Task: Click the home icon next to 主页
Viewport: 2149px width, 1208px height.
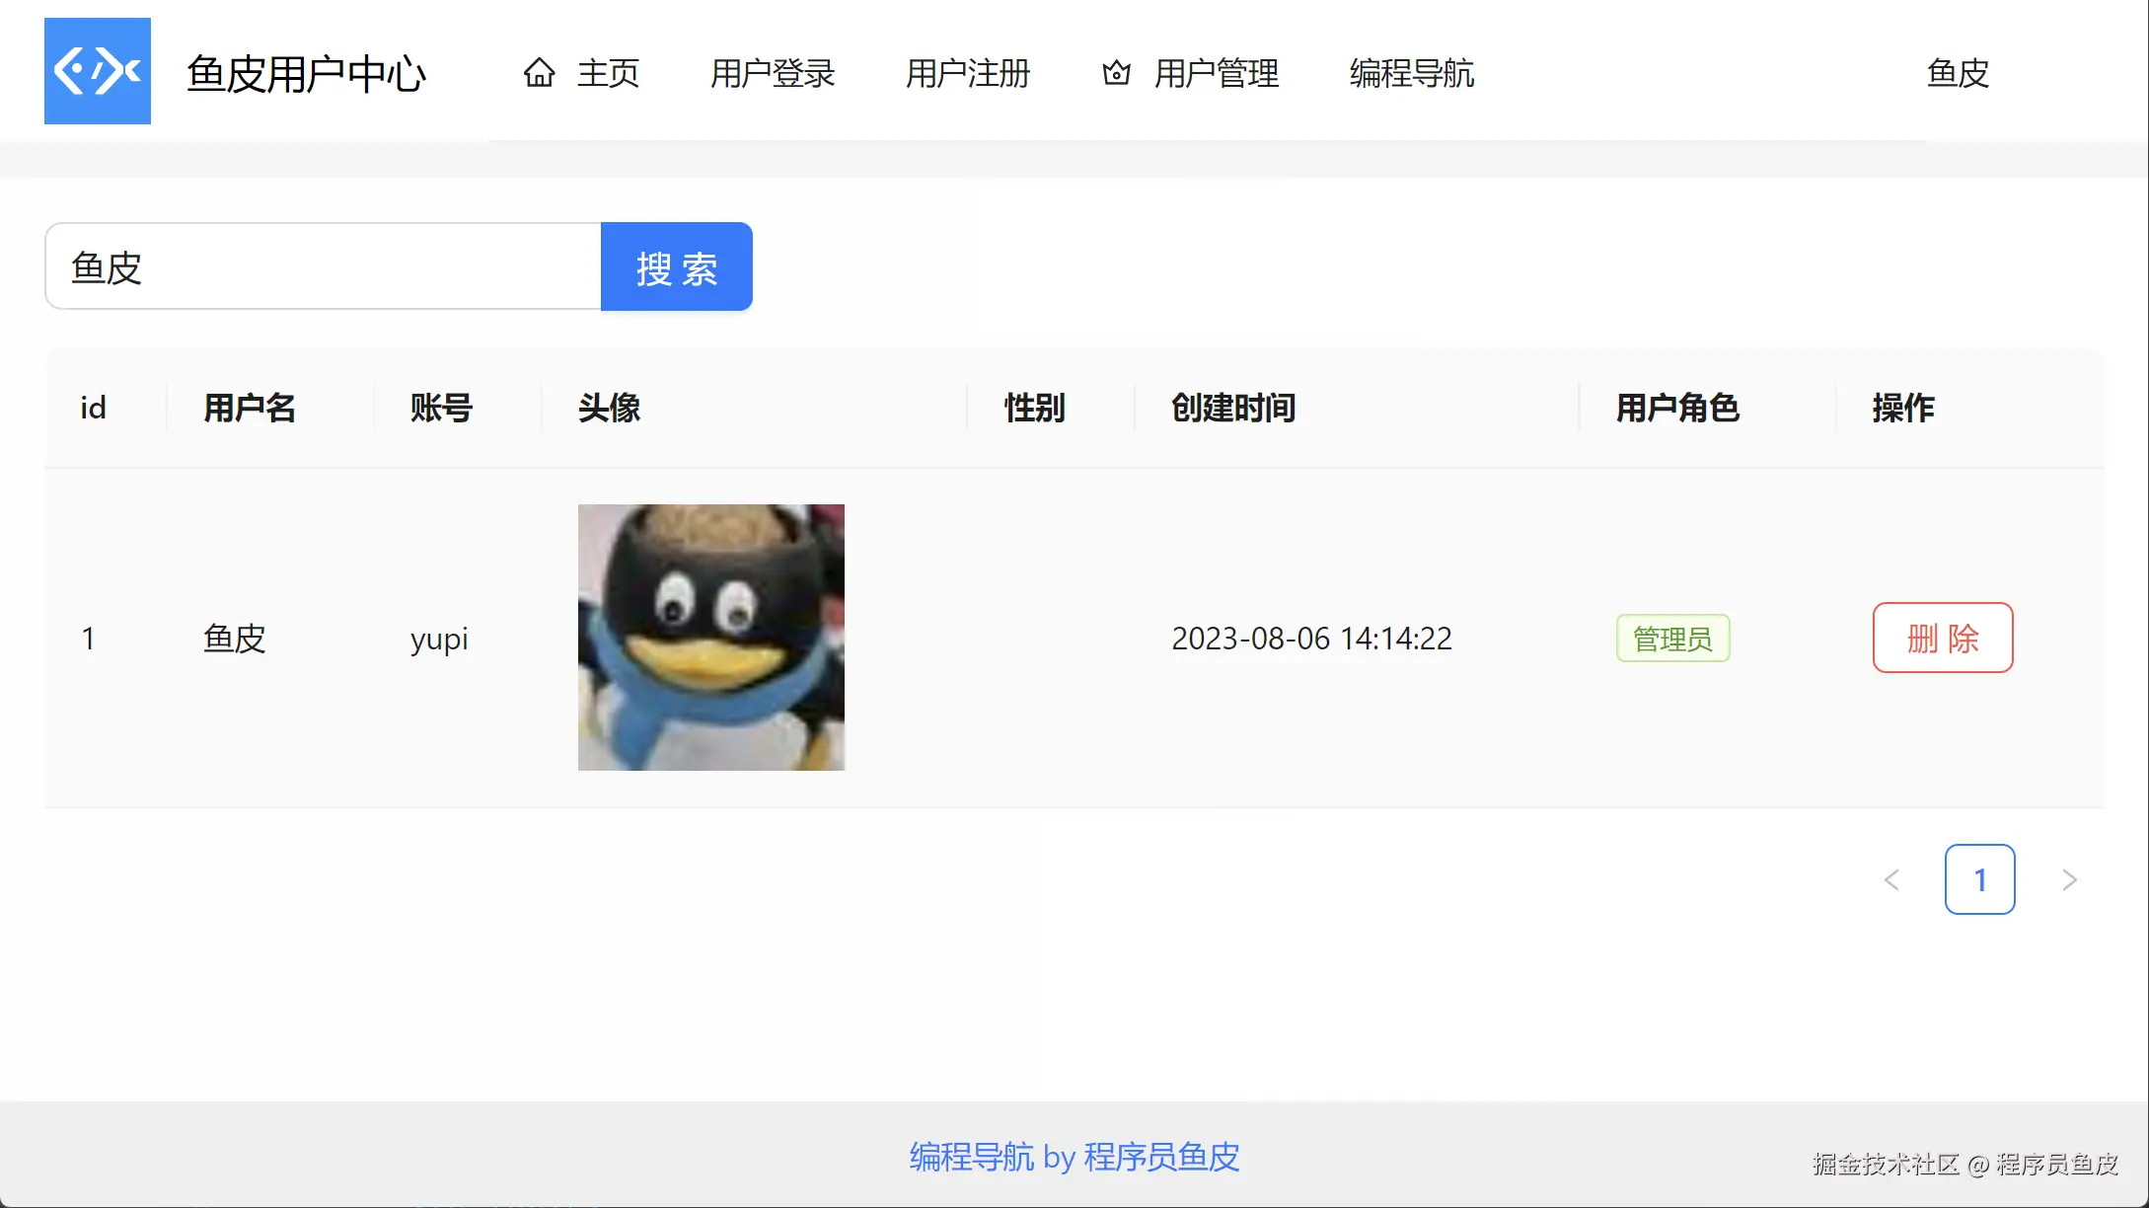Action: point(539,73)
